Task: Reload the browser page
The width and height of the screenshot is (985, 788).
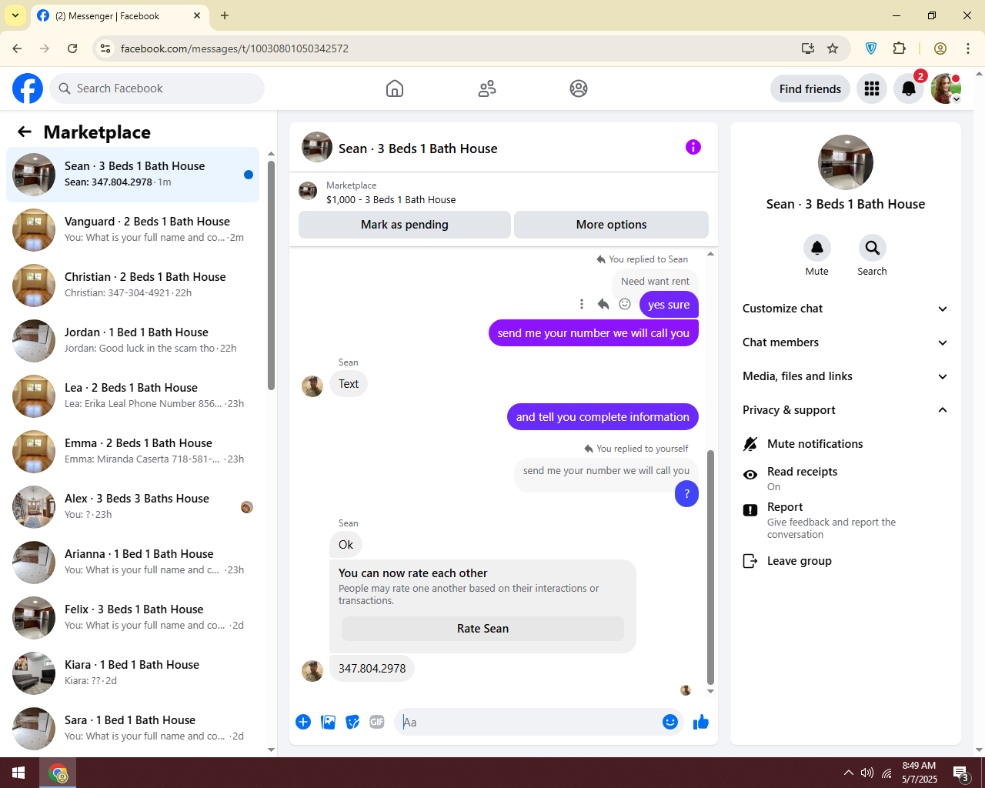Action: pyautogui.click(x=72, y=48)
